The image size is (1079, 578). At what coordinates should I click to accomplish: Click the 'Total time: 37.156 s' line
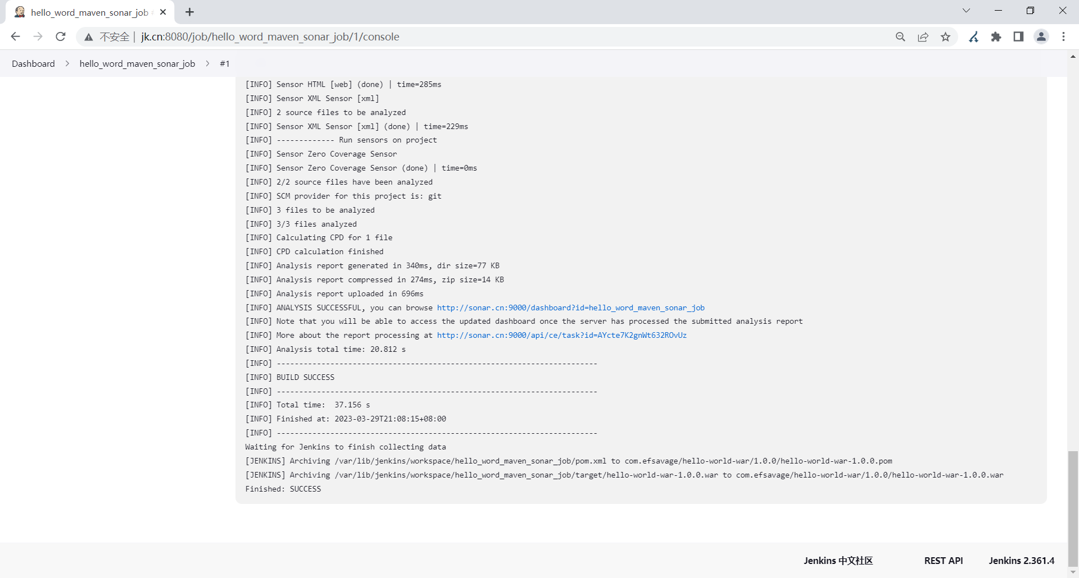click(x=307, y=405)
